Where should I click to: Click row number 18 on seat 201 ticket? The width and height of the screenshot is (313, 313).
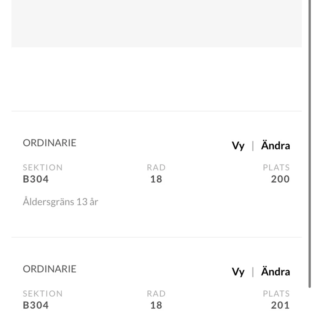pyautogui.click(x=156, y=305)
